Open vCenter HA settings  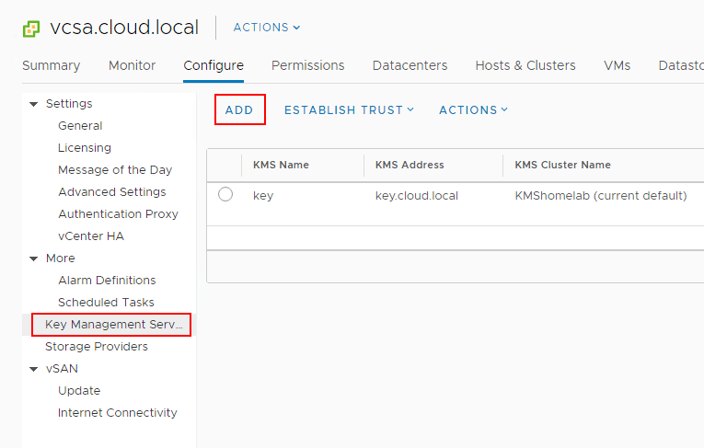click(x=90, y=236)
